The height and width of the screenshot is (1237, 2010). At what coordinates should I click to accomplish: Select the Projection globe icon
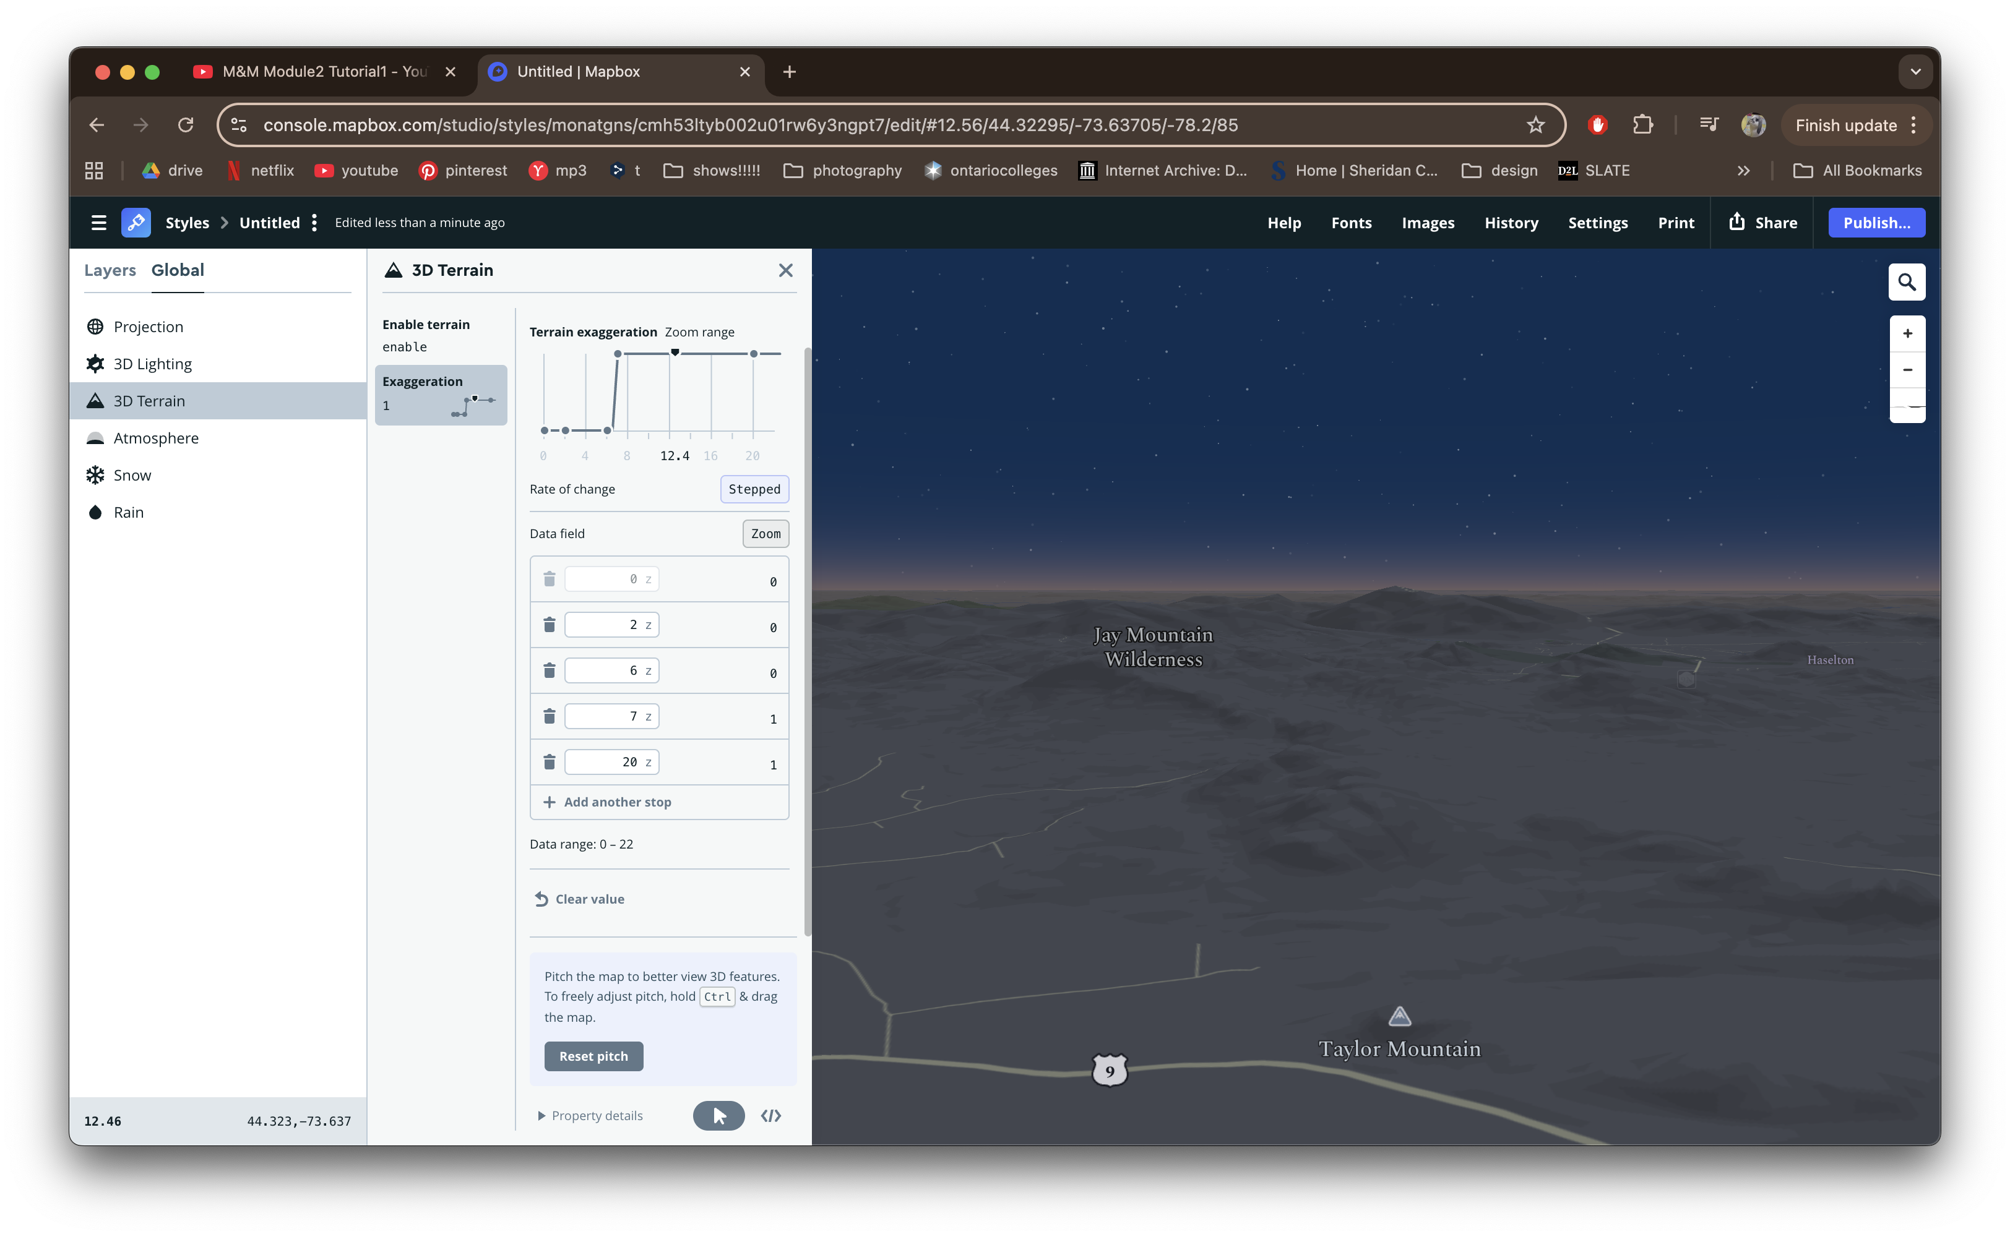click(x=96, y=325)
